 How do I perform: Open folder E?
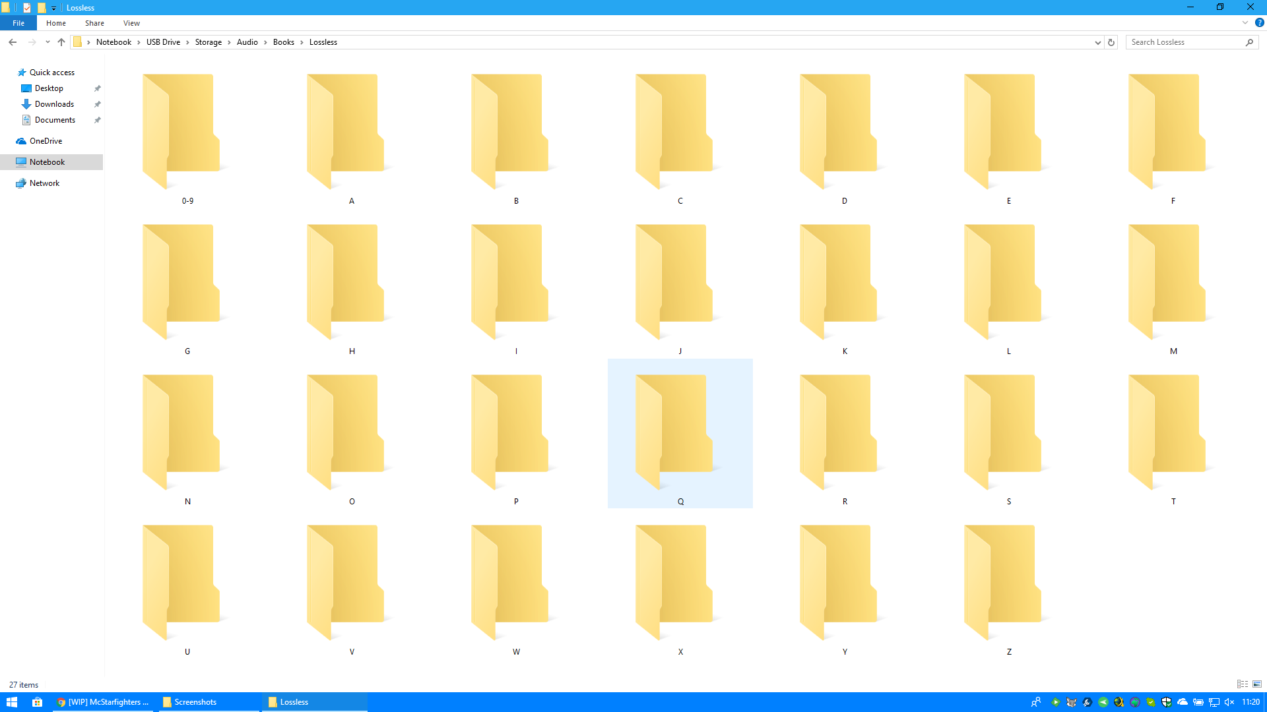(x=1009, y=133)
